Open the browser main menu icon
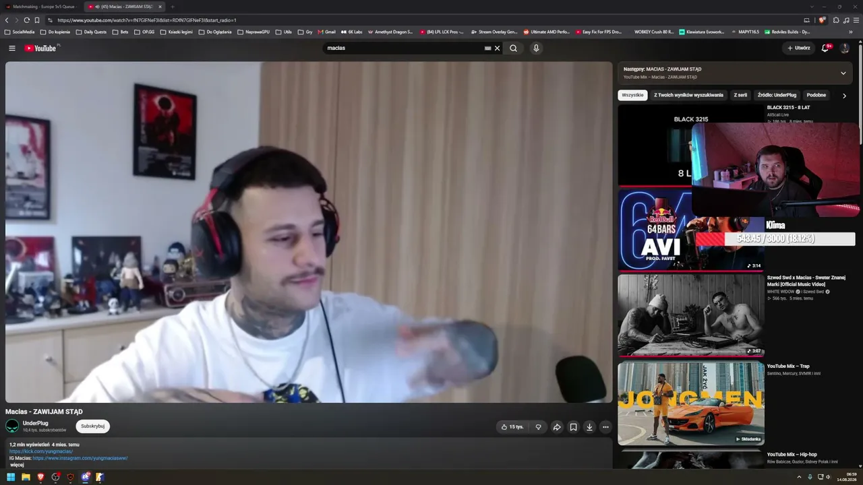This screenshot has height=485, width=863. click(857, 20)
